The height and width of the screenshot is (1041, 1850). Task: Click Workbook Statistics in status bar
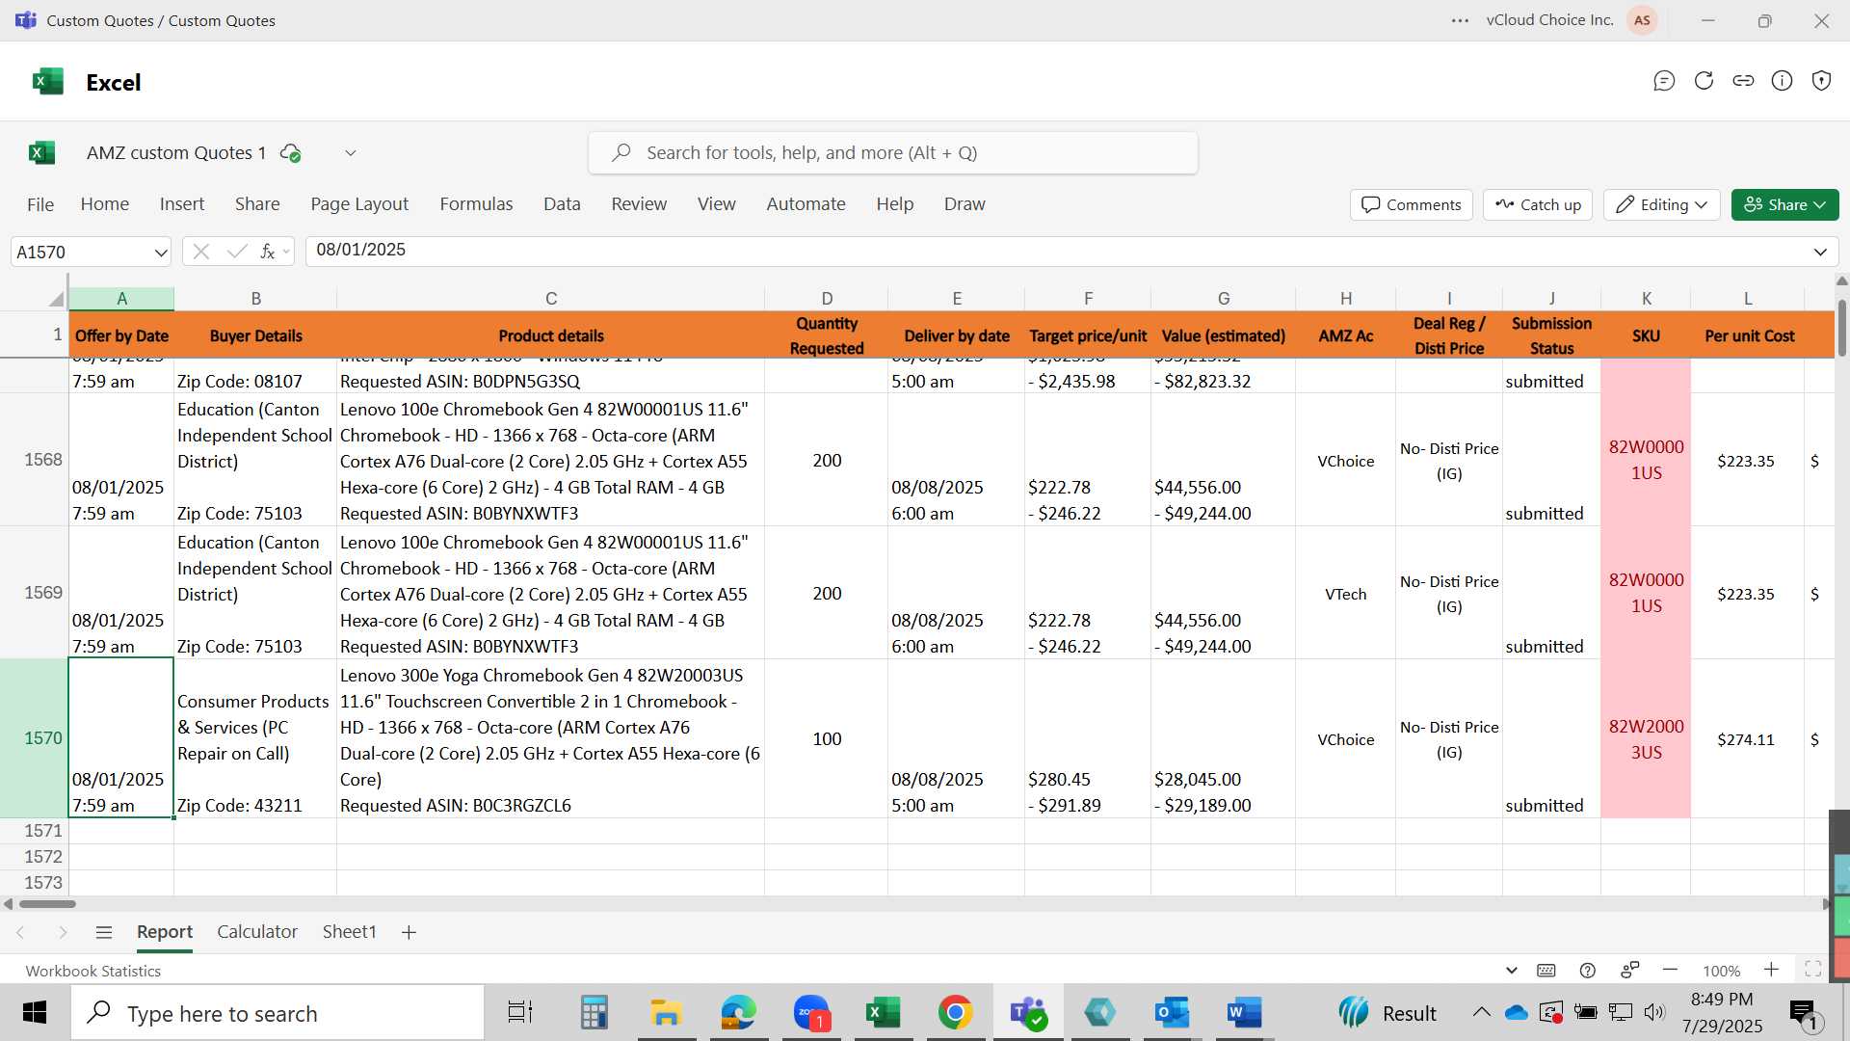[x=93, y=971]
